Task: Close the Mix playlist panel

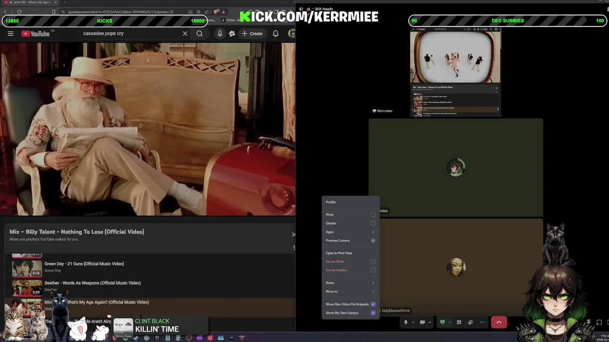Action: [293, 234]
